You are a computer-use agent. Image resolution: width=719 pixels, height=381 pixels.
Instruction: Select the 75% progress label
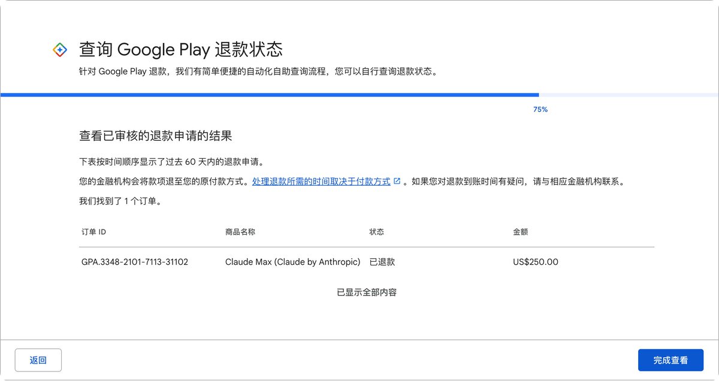[540, 110]
